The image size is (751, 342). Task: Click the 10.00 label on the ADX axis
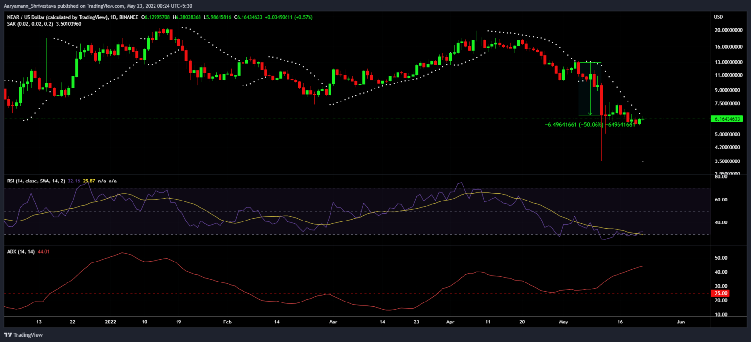pyautogui.click(x=722, y=315)
